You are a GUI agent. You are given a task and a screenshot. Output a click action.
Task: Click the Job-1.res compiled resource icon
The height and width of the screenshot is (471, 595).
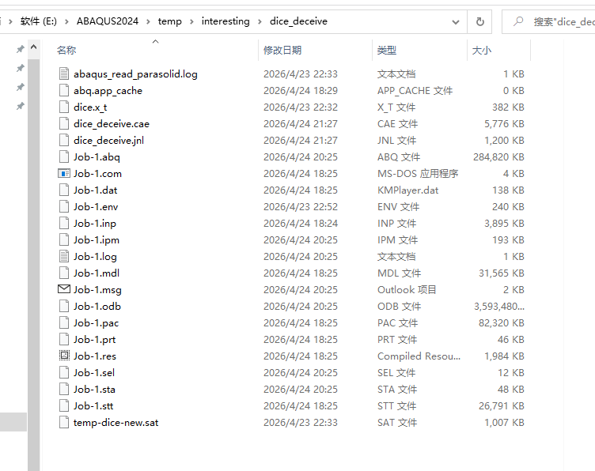64,356
